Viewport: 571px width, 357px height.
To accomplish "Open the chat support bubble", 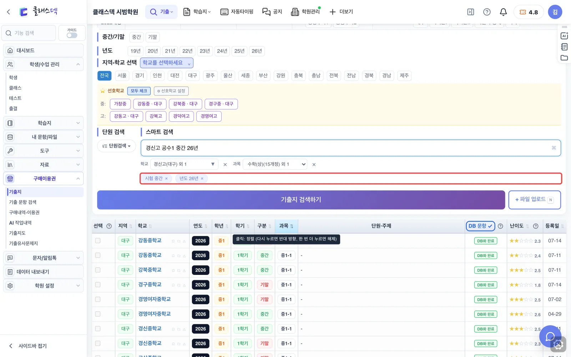I will coord(550,336).
